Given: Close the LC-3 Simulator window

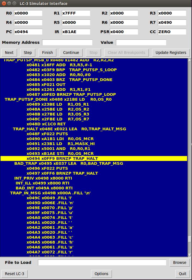Looking at the screenshot, I should (x=4, y=3).
